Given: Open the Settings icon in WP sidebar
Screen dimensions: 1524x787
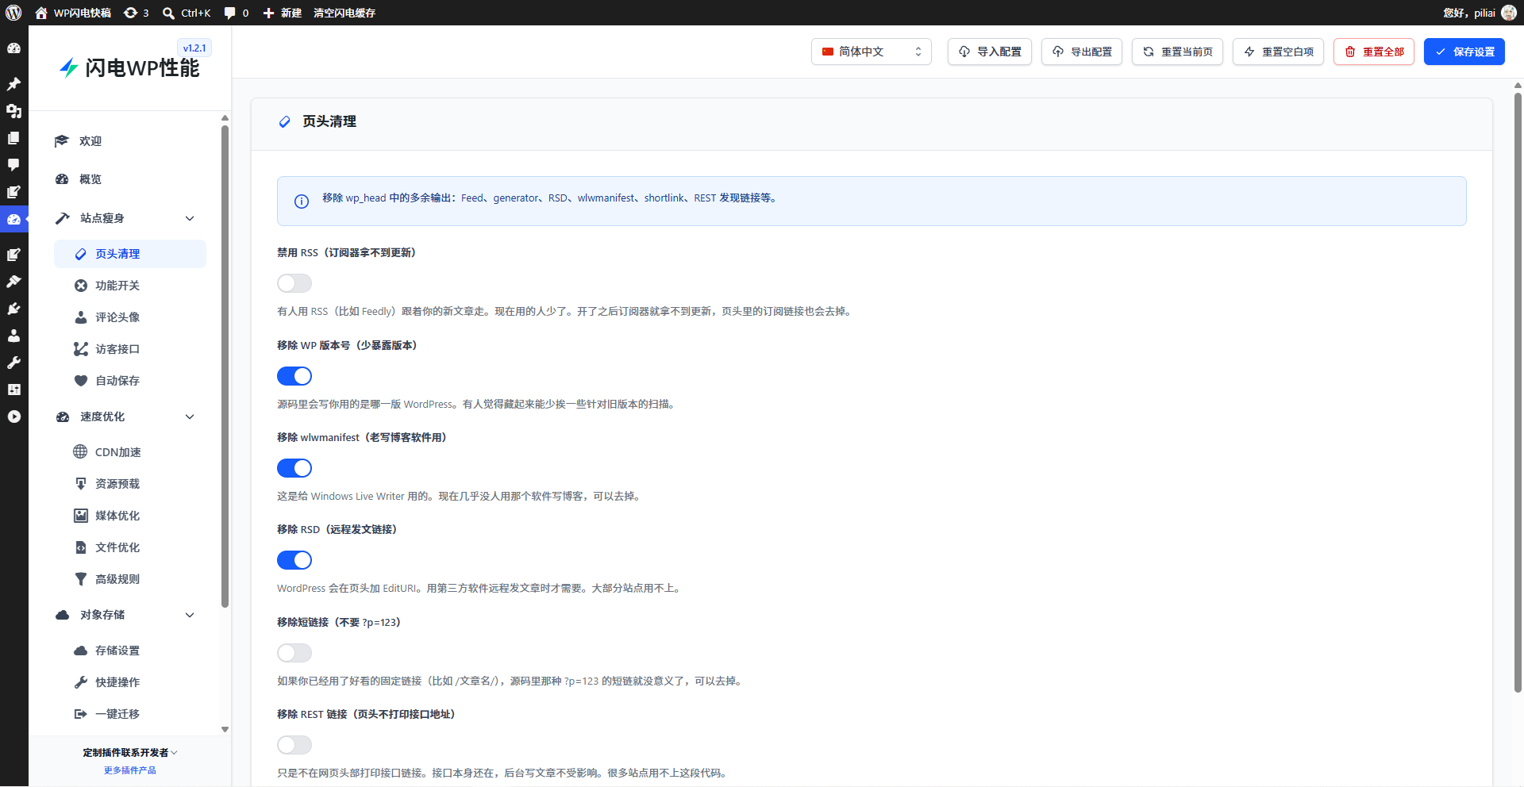Looking at the screenshot, I should pos(13,390).
